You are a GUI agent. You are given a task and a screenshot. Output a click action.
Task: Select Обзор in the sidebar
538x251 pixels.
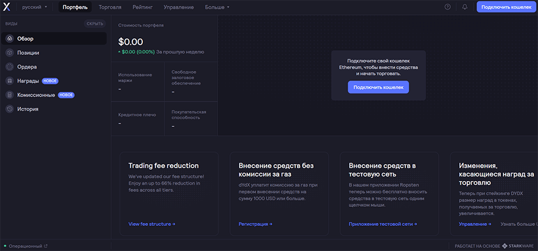coord(54,39)
